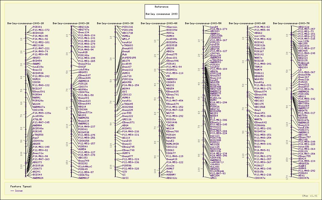Select the Barley-consensus-2003-5H map title
Image resolution: width=322 pixels, height=200 pixels.
203,23
